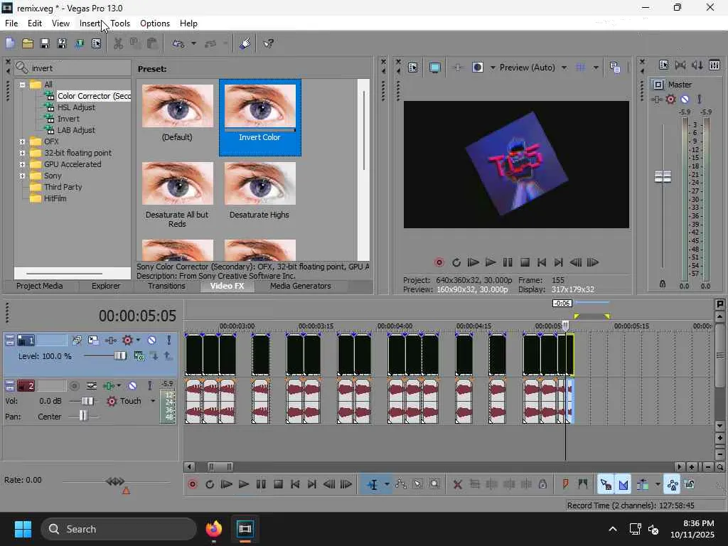This screenshot has width=728, height=546.
Task: Select the Invert Color preset thumbnail
Action: coord(260,117)
